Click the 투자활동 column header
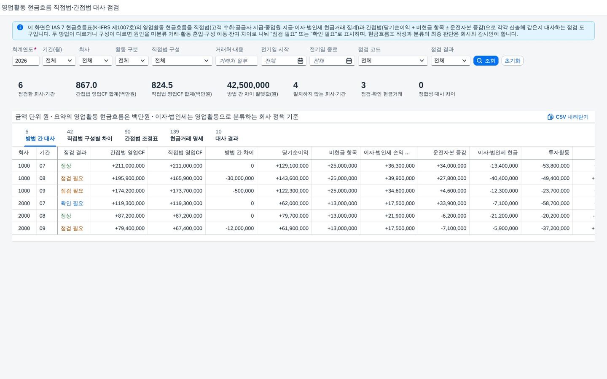 tap(547, 153)
